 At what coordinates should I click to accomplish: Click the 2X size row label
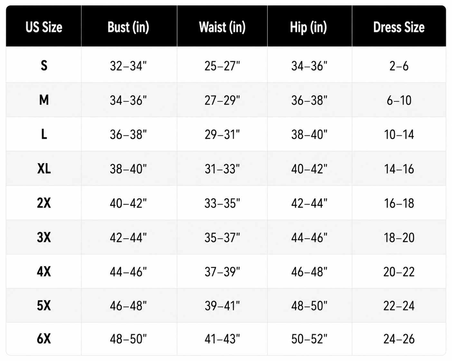(x=44, y=203)
